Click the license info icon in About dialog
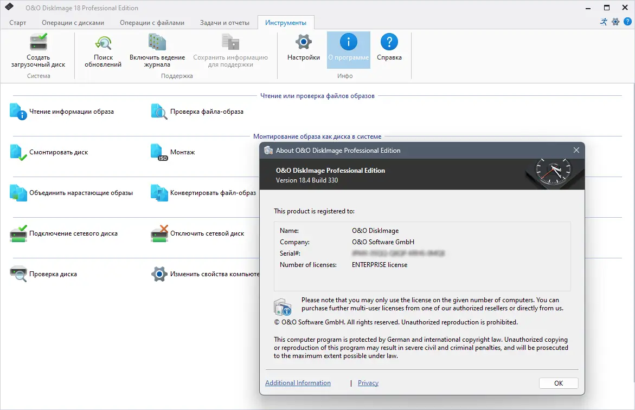This screenshot has width=635, height=410. point(283,307)
